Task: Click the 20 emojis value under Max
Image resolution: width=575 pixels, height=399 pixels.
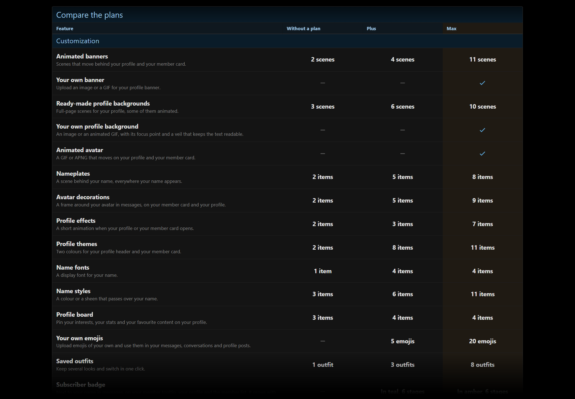Action: pyautogui.click(x=482, y=341)
